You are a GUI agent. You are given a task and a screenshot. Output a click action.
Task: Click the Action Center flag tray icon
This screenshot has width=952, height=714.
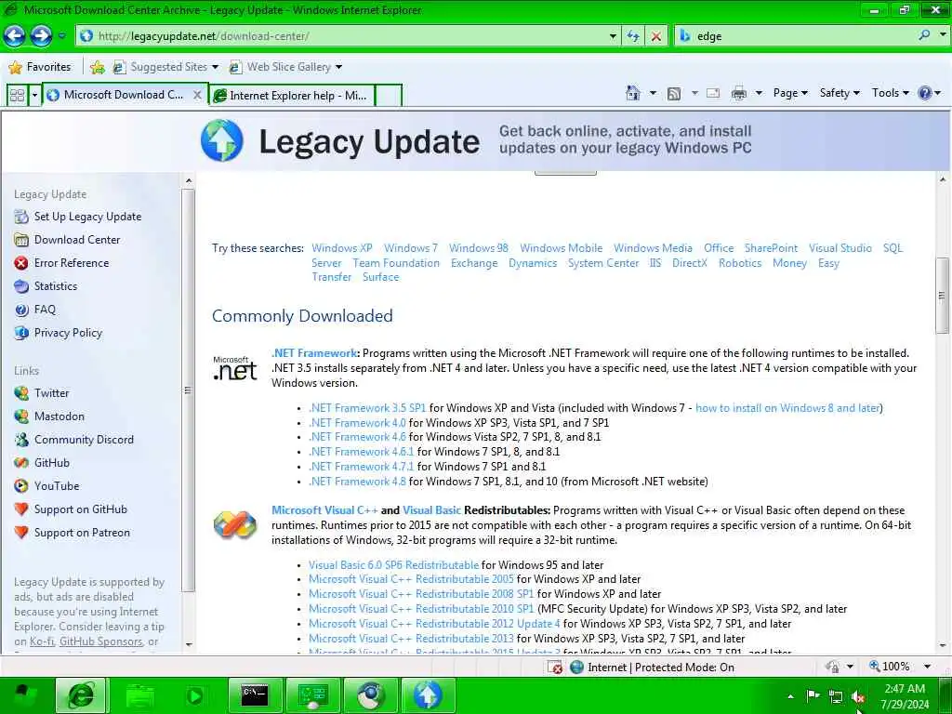pos(813,695)
